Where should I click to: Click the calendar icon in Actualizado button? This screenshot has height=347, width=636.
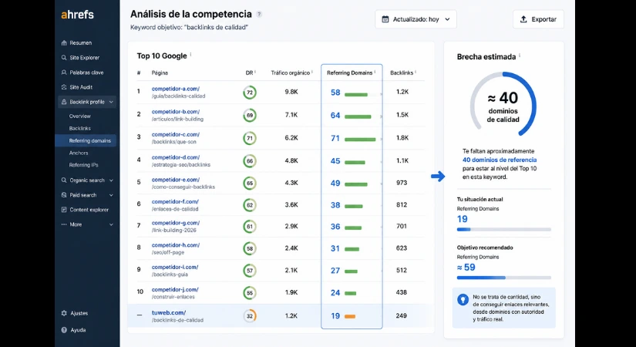[x=385, y=19]
